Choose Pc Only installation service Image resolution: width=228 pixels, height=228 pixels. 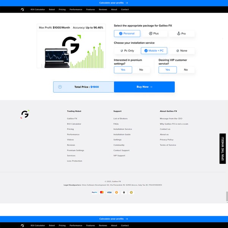pos(127,51)
